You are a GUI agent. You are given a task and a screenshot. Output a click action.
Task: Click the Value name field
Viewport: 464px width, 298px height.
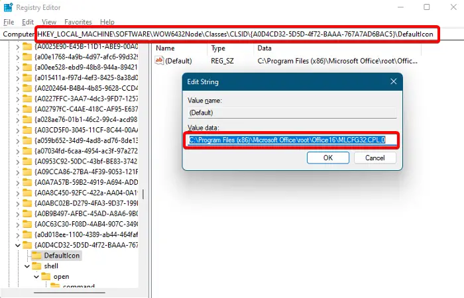pos(292,113)
